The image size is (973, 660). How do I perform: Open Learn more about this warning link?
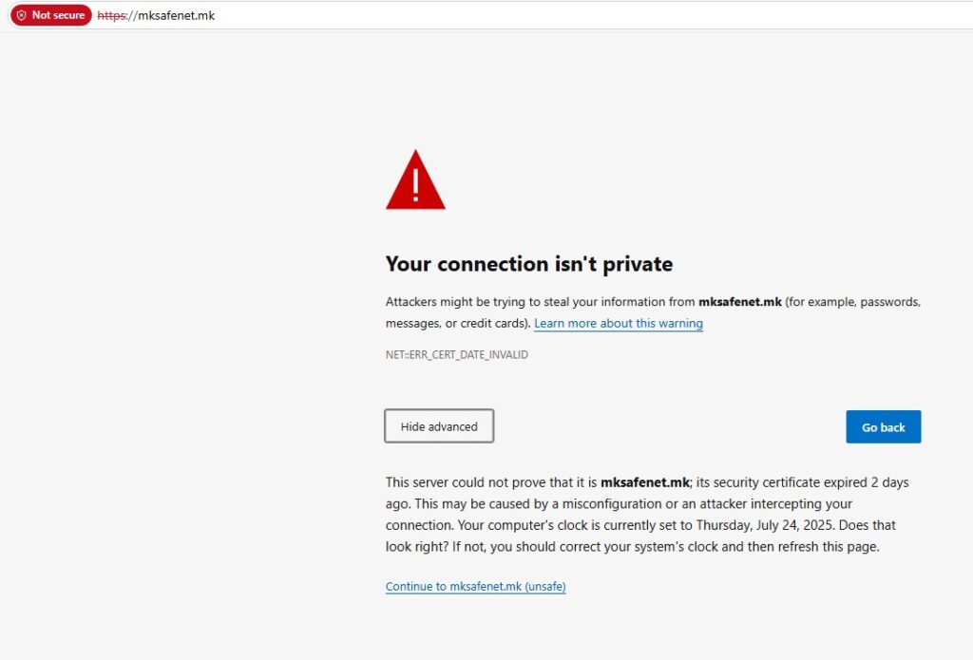(618, 323)
